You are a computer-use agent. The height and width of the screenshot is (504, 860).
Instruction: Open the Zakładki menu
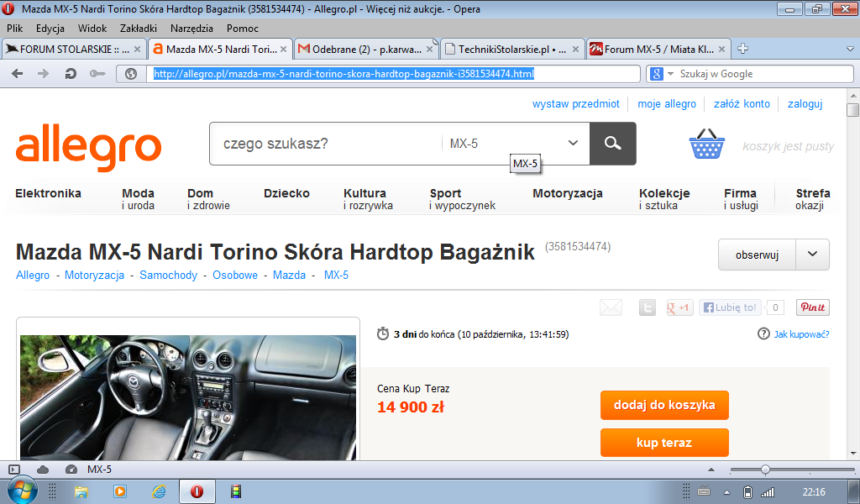pyautogui.click(x=139, y=28)
